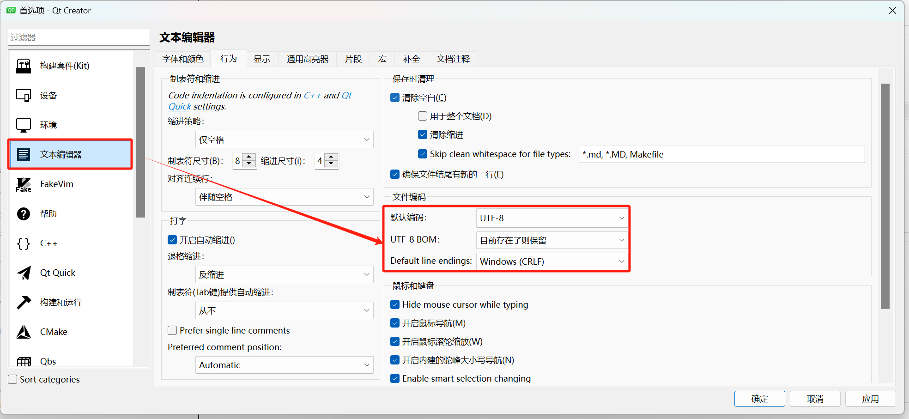Toggle 确保文件结尾有新的一行(E) checkbox

point(395,174)
